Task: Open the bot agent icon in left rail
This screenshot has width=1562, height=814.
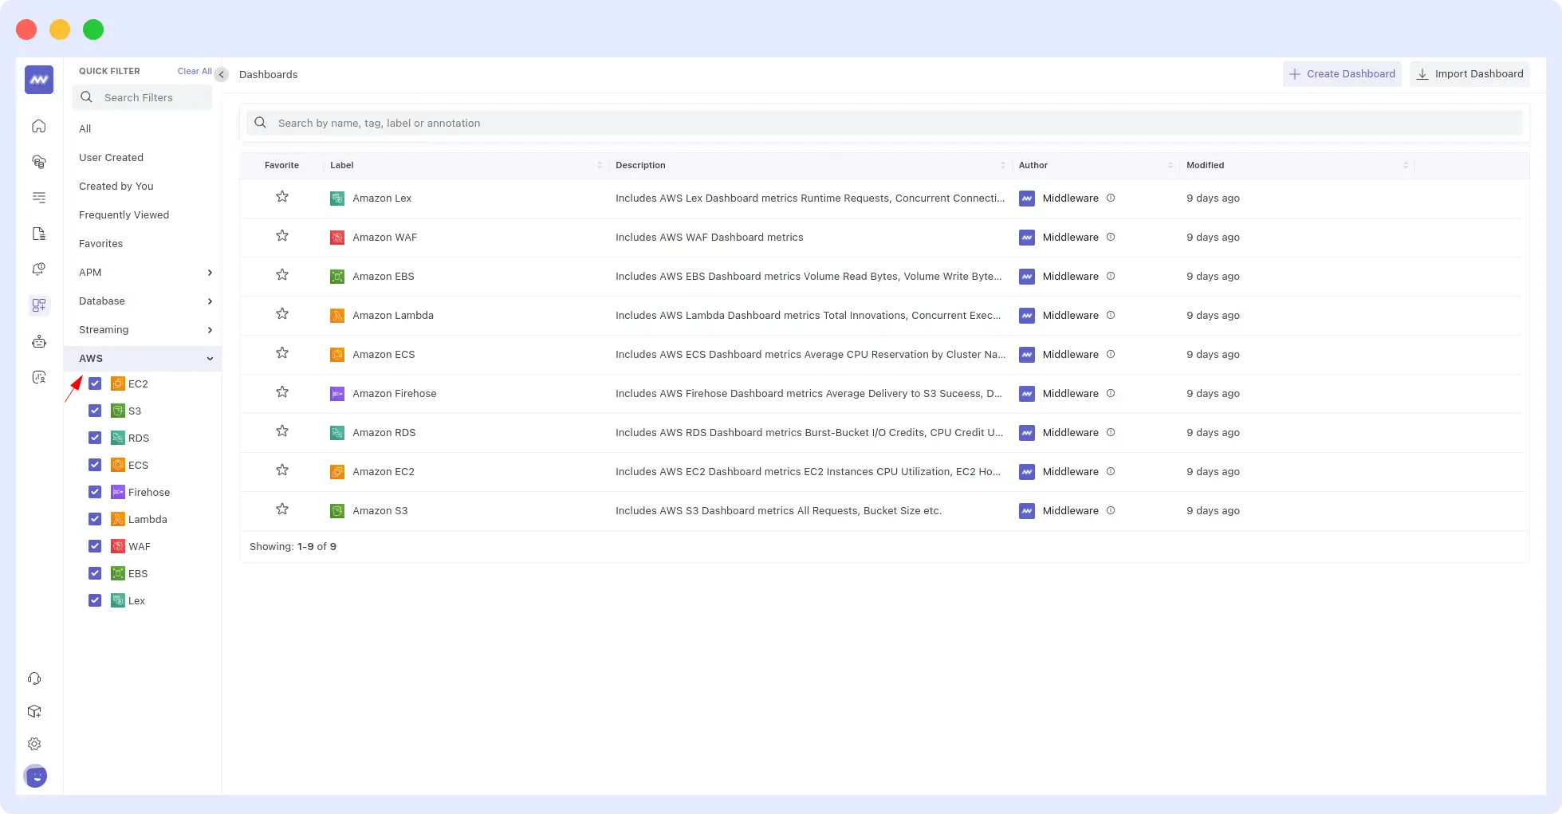Action: [38, 341]
